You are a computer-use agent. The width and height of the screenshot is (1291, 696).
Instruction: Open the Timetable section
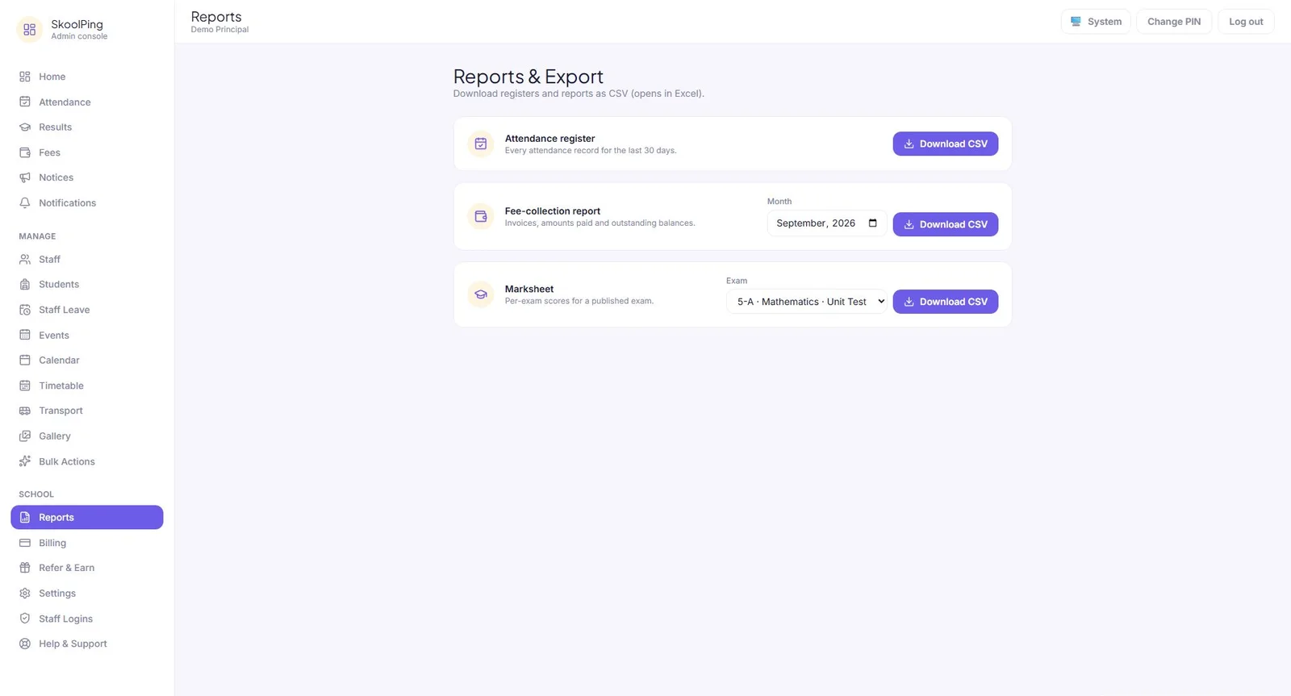click(87, 386)
